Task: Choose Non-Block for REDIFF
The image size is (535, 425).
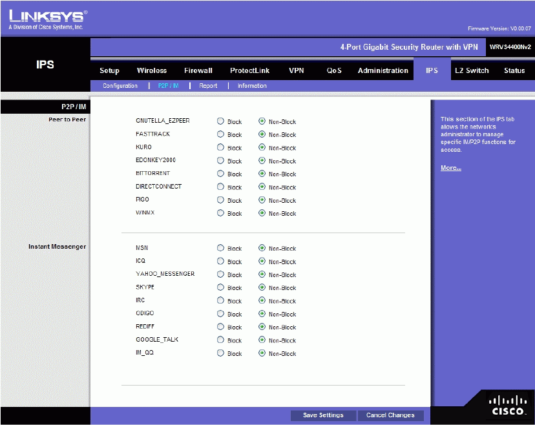Action: point(262,327)
